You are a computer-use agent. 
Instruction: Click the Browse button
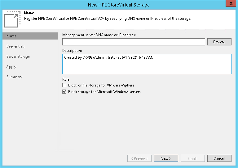coord(219,42)
